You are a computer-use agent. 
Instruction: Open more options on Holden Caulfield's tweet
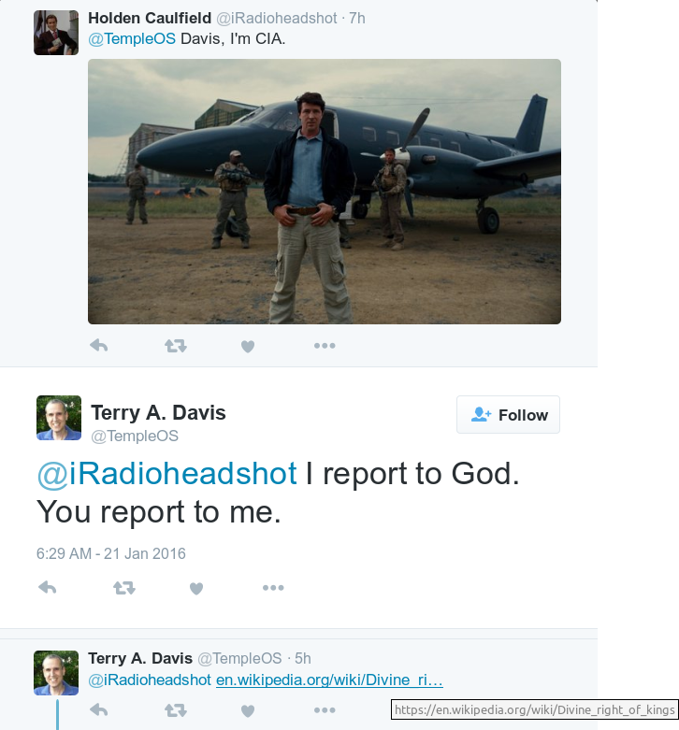click(x=325, y=346)
